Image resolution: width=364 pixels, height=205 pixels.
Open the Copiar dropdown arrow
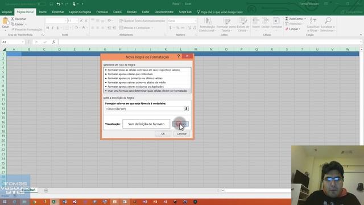click(x=26, y=24)
